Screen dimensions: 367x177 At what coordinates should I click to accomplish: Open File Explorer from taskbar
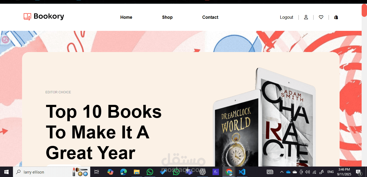click(x=137, y=172)
